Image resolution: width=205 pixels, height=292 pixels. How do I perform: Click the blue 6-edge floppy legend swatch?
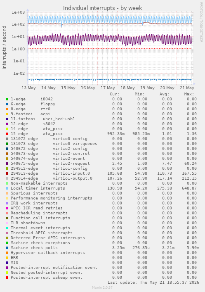(7, 104)
